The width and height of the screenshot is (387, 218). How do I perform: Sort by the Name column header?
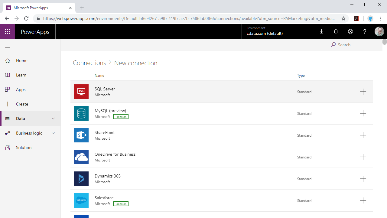click(x=99, y=76)
